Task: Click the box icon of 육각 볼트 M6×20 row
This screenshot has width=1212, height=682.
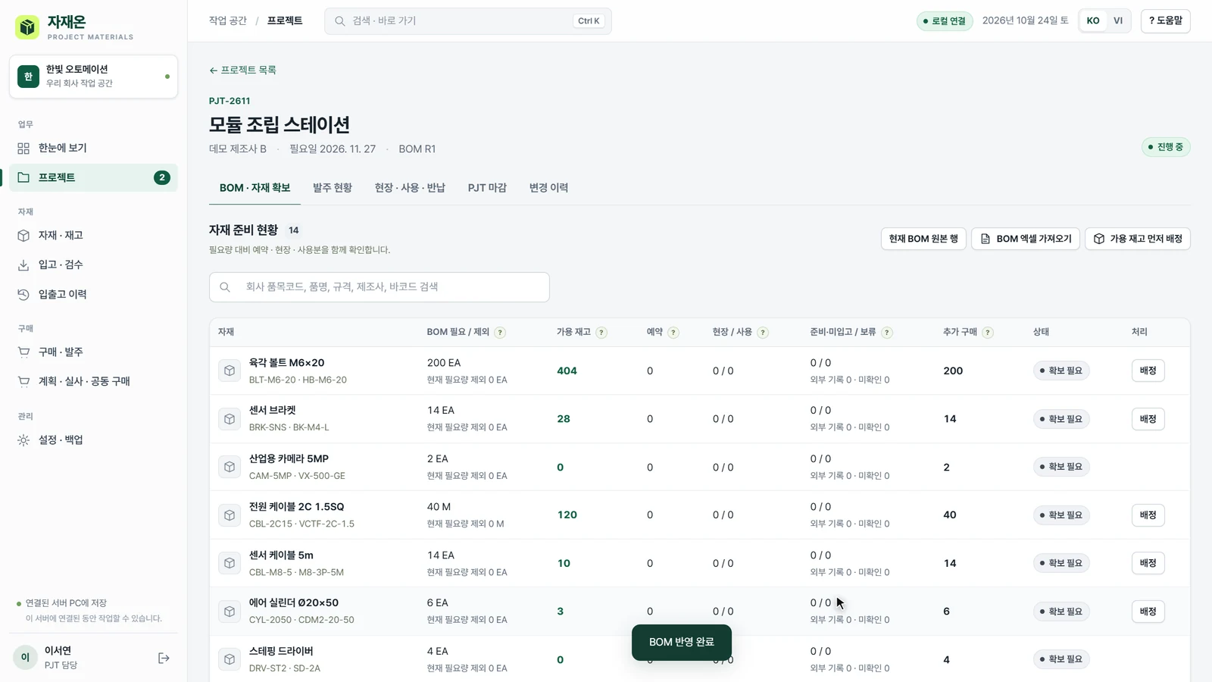Action: point(230,371)
